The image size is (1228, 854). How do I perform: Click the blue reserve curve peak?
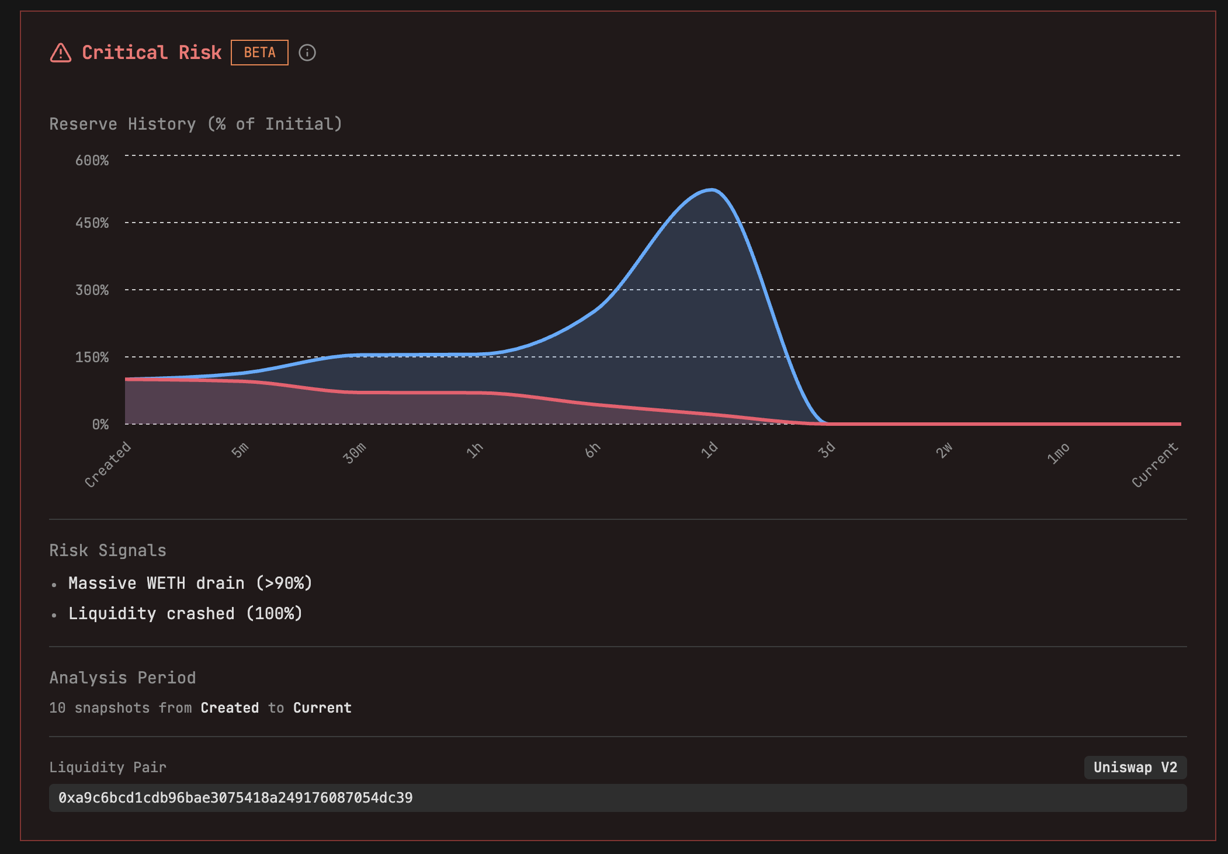711,189
